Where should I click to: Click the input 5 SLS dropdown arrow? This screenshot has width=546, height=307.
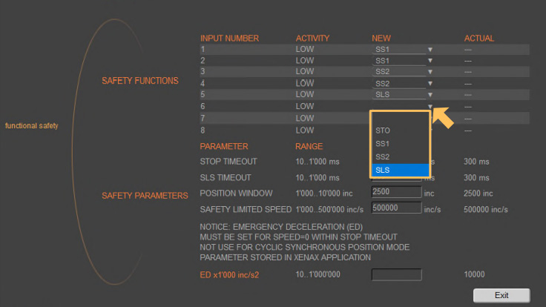click(429, 95)
